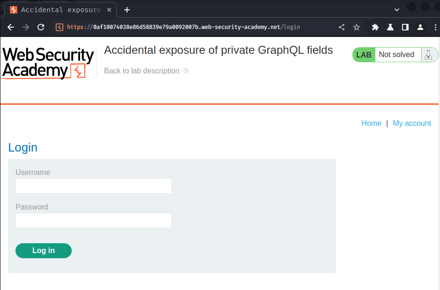This screenshot has width=440, height=290.
Task: Open the Chrome three-dot menu
Action: coord(435,27)
